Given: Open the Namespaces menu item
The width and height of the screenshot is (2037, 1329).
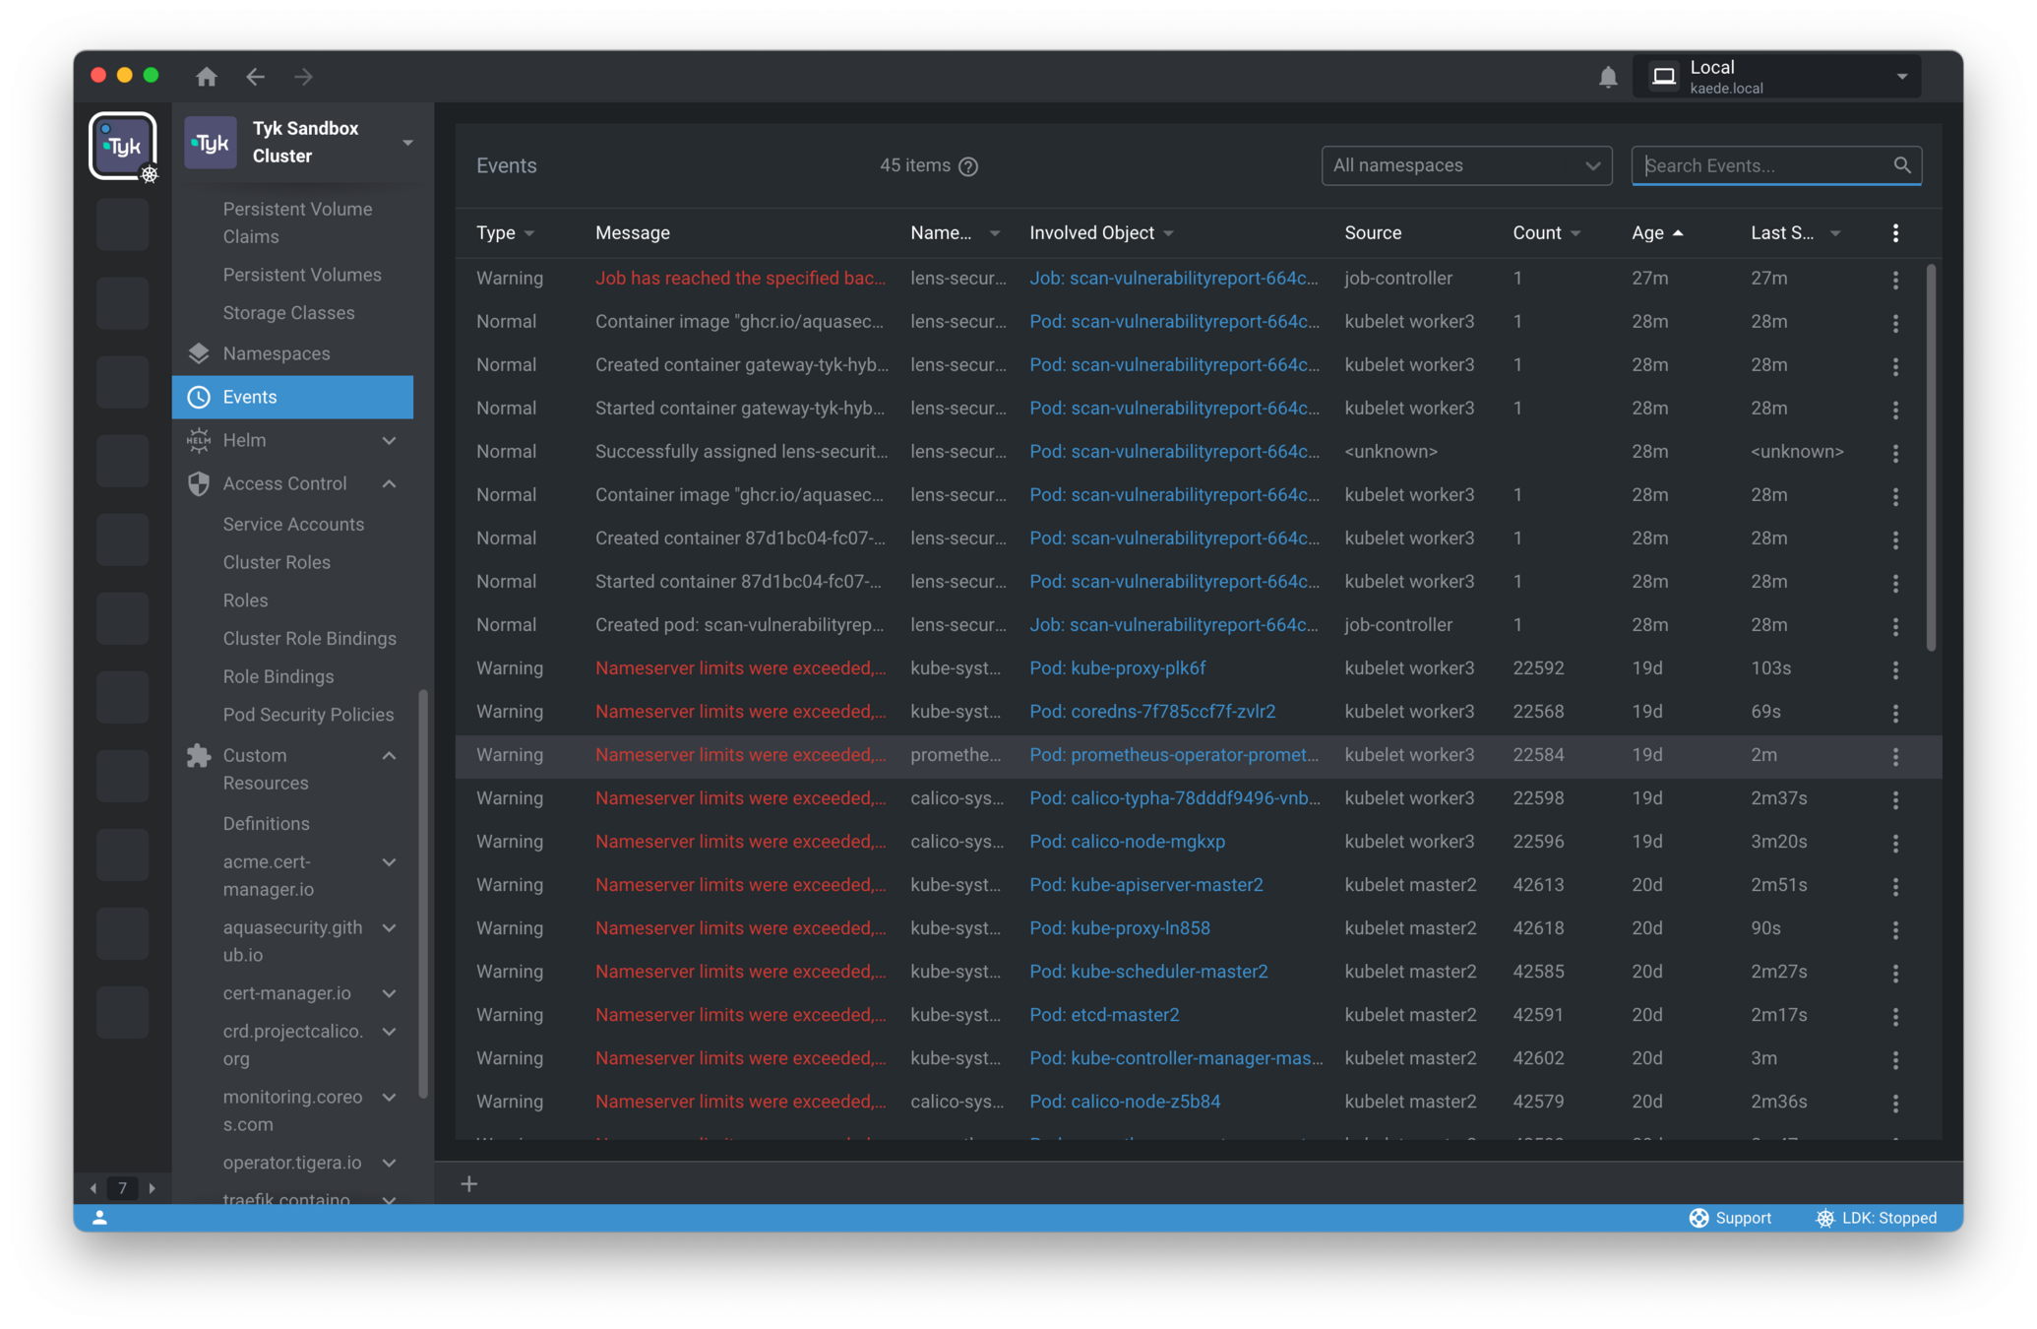Looking at the screenshot, I should click(277, 353).
